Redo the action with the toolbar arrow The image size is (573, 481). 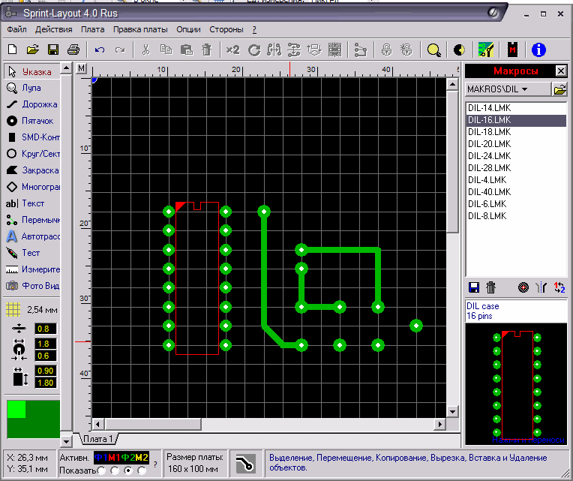[120, 50]
